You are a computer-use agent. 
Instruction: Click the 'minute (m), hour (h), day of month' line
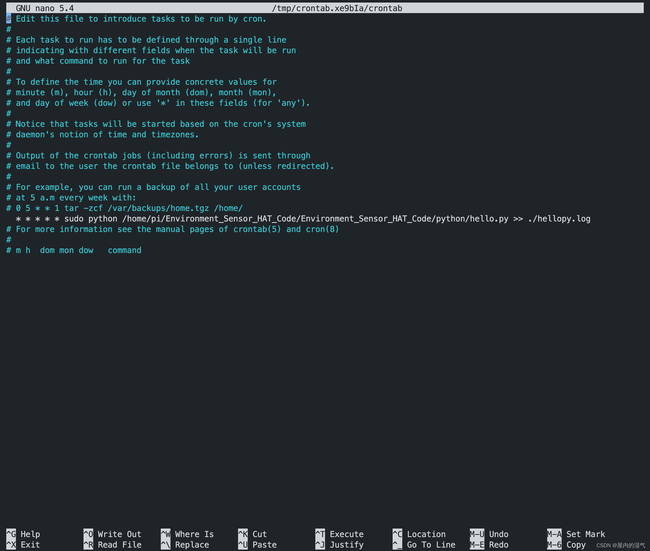pyautogui.click(x=141, y=92)
